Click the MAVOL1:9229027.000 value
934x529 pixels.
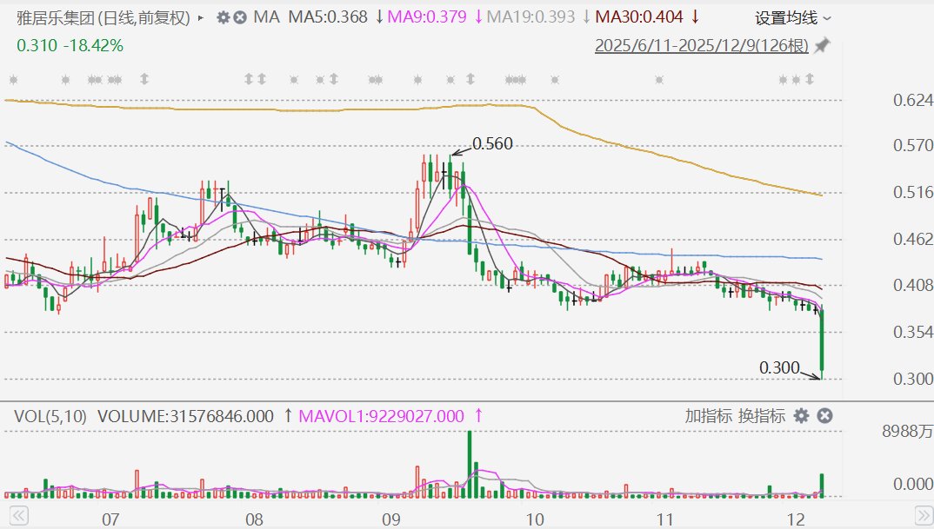[x=381, y=415]
